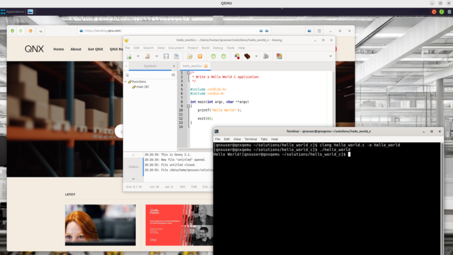Open the Terminal menu in terminal window
This screenshot has height=255, width=453.
click(250, 139)
